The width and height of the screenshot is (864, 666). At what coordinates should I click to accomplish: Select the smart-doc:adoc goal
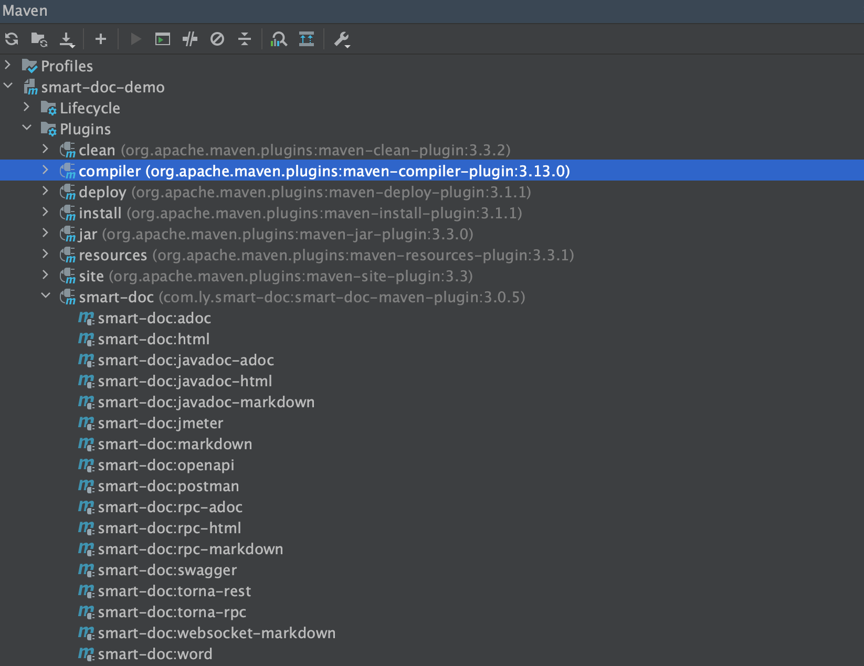click(432, 318)
